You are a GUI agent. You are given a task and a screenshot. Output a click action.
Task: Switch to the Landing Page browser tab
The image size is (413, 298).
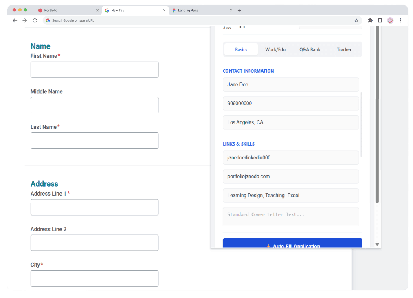202,10
